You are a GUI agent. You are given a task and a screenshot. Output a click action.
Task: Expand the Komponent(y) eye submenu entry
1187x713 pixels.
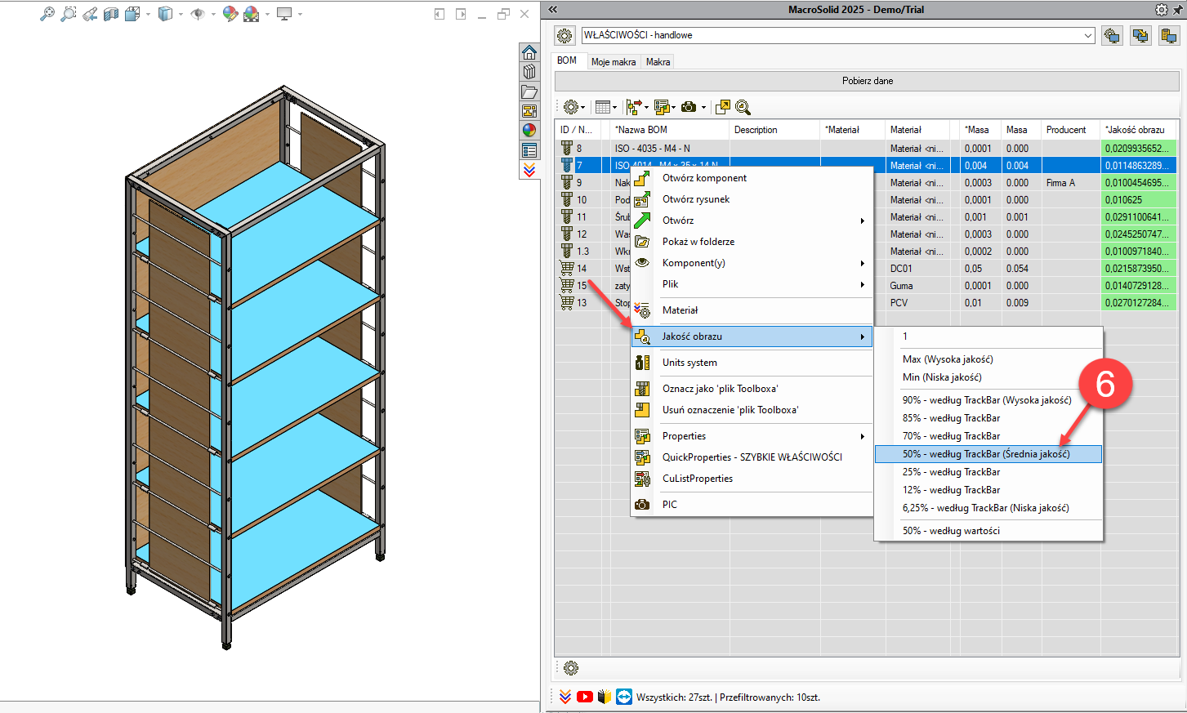[752, 263]
